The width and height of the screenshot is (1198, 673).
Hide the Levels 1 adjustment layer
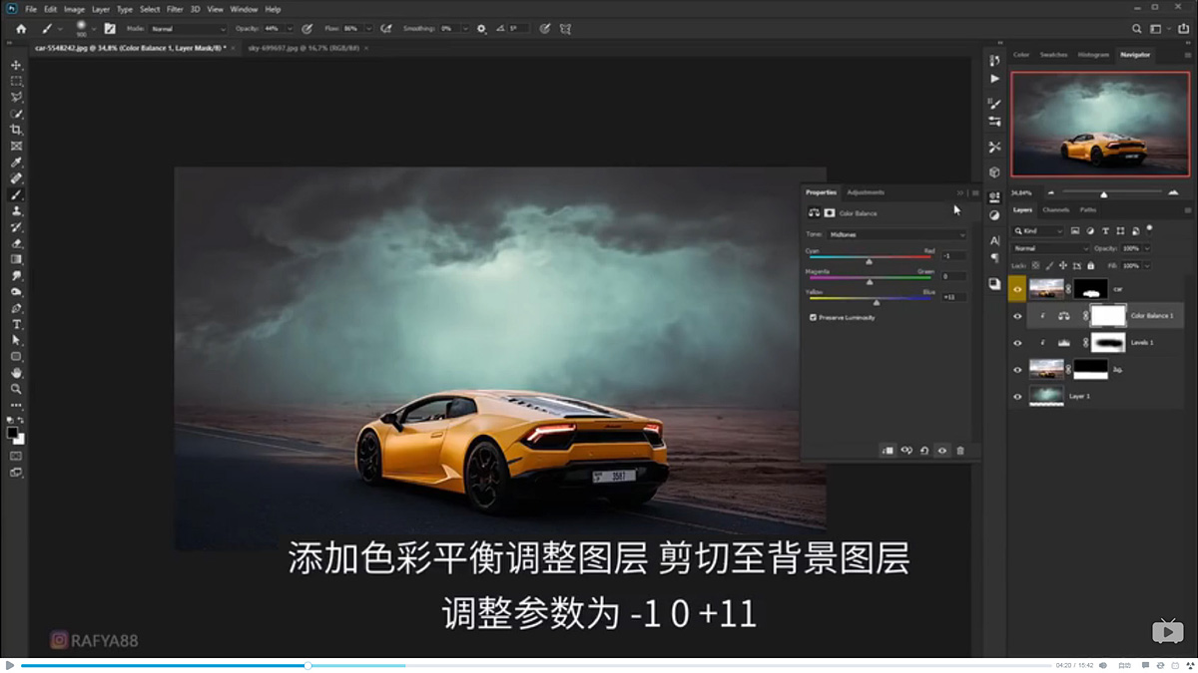pos(1018,343)
